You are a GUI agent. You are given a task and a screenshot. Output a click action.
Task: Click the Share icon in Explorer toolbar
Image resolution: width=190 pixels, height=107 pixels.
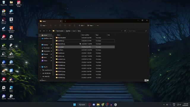pos(70,26)
